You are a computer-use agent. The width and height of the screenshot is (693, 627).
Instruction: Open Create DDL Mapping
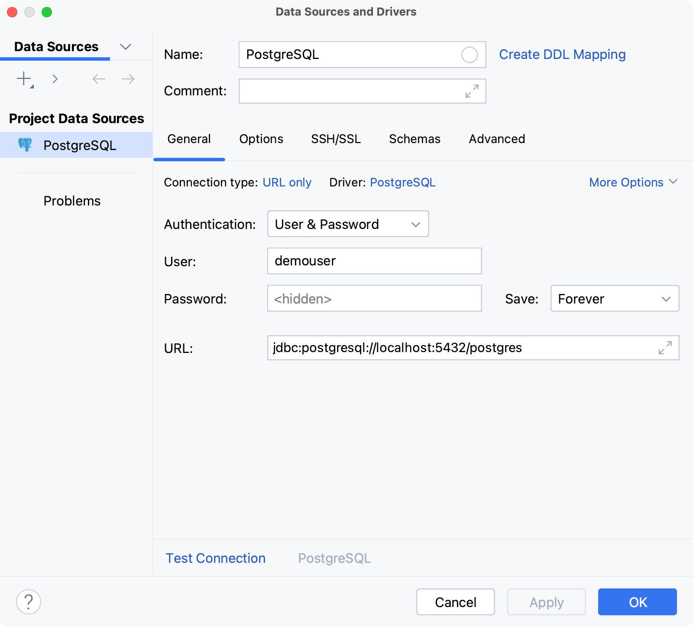coord(562,54)
